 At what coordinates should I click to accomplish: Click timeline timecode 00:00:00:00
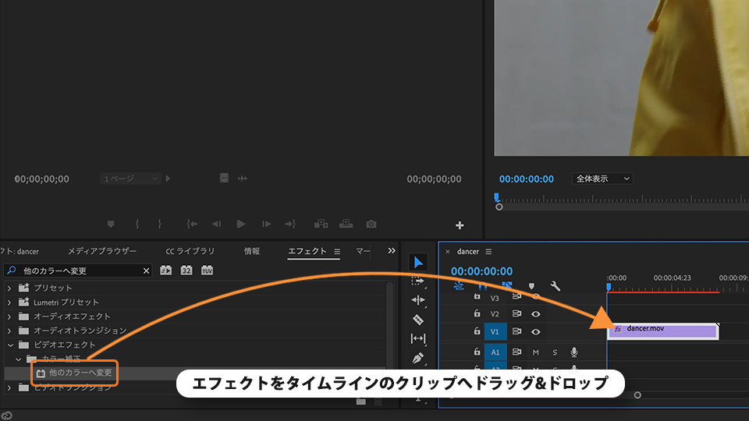tap(481, 271)
